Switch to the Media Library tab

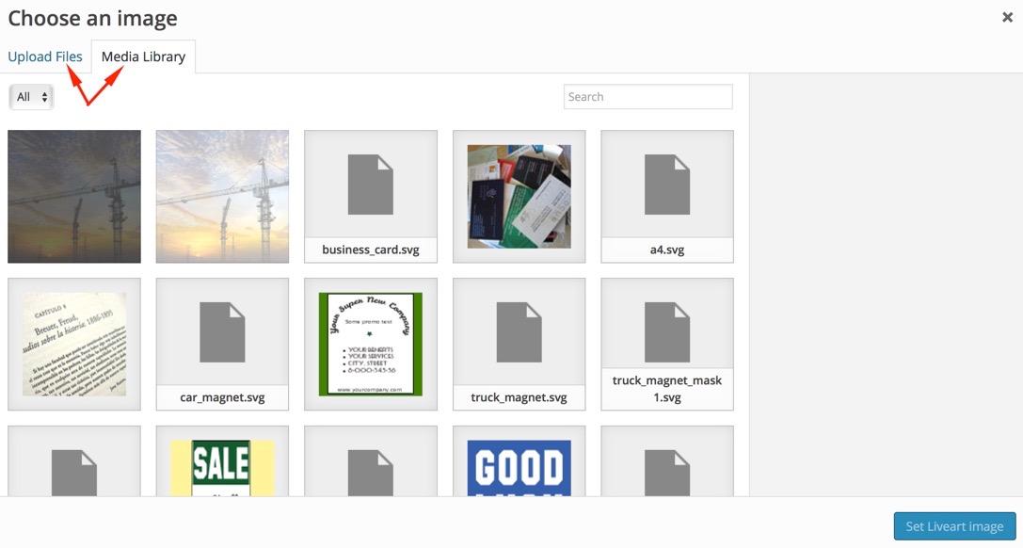(x=143, y=56)
